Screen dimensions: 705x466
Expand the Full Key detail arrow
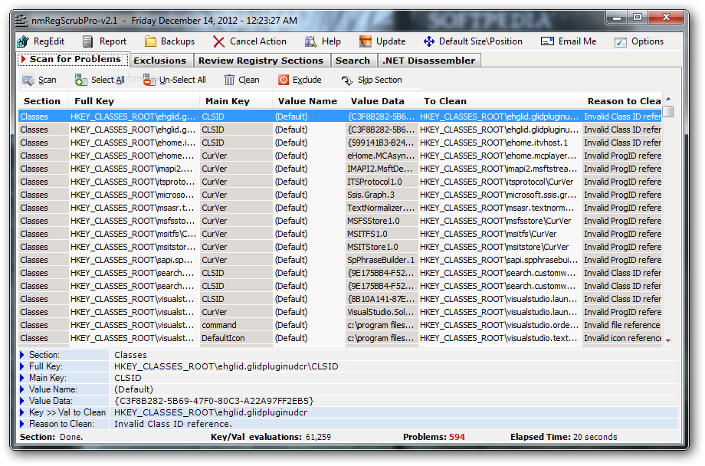(22, 366)
